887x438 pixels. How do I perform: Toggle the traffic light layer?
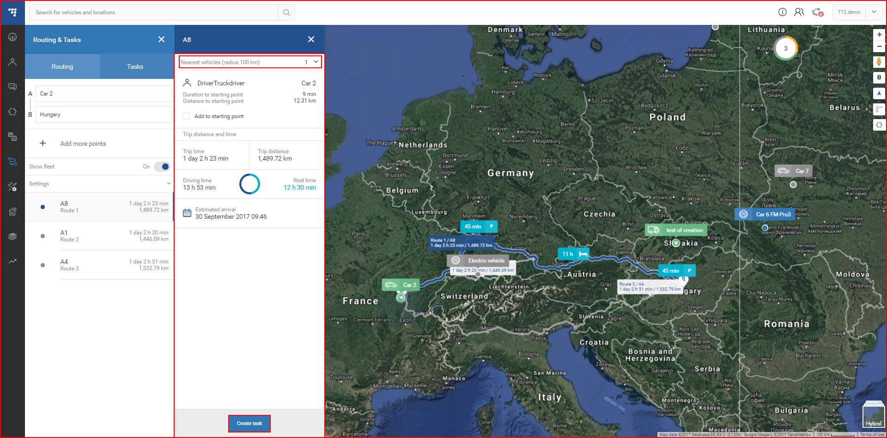(879, 78)
